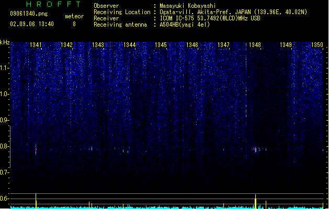Image resolution: width=329 pixels, height=209 pixels.
Task: Click the 1348 time marker
Action: (x=255, y=45)
